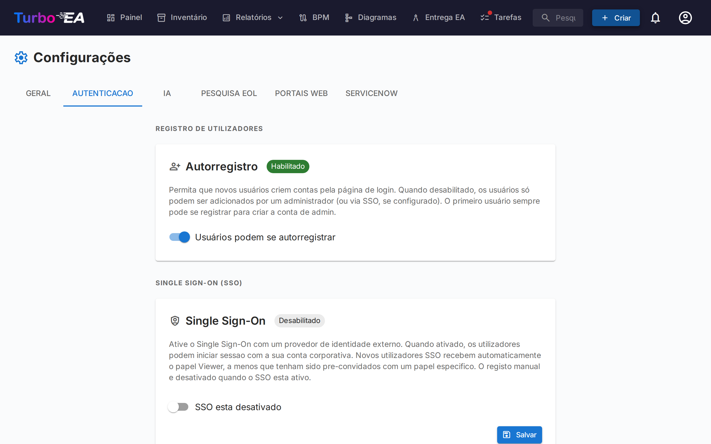Expand the Relatórios dropdown
Image resolution: width=711 pixels, height=444 pixels.
[x=280, y=17]
